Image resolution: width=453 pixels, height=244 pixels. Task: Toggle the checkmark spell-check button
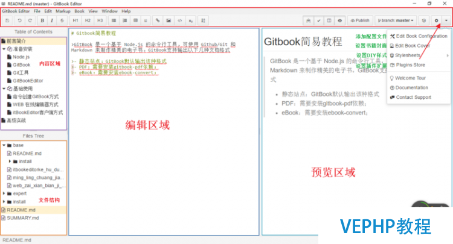(x=319, y=20)
